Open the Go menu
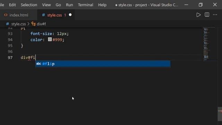 point(58,5)
